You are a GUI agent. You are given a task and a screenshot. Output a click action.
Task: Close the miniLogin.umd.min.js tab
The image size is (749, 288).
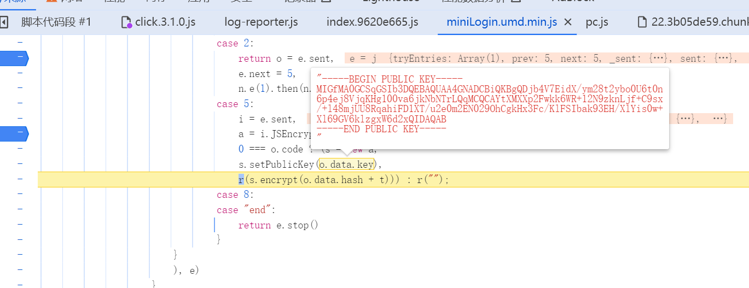(567, 22)
